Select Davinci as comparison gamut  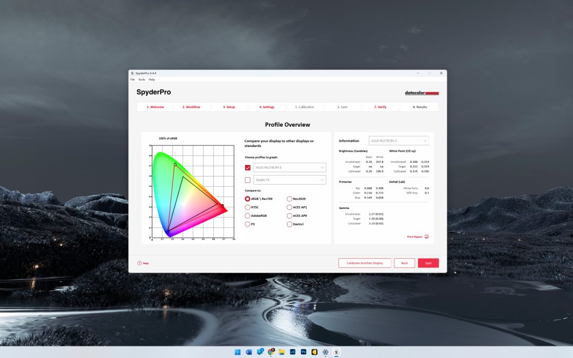290,224
